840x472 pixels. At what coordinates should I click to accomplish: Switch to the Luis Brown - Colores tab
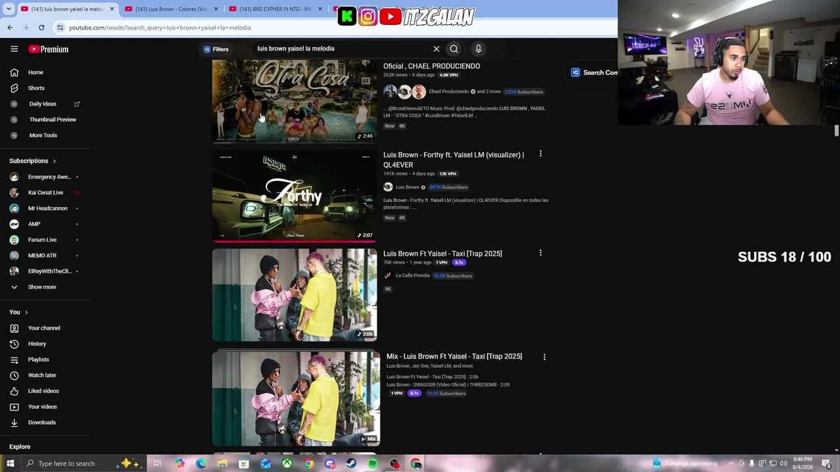pyautogui.click(x=171, y=9)
